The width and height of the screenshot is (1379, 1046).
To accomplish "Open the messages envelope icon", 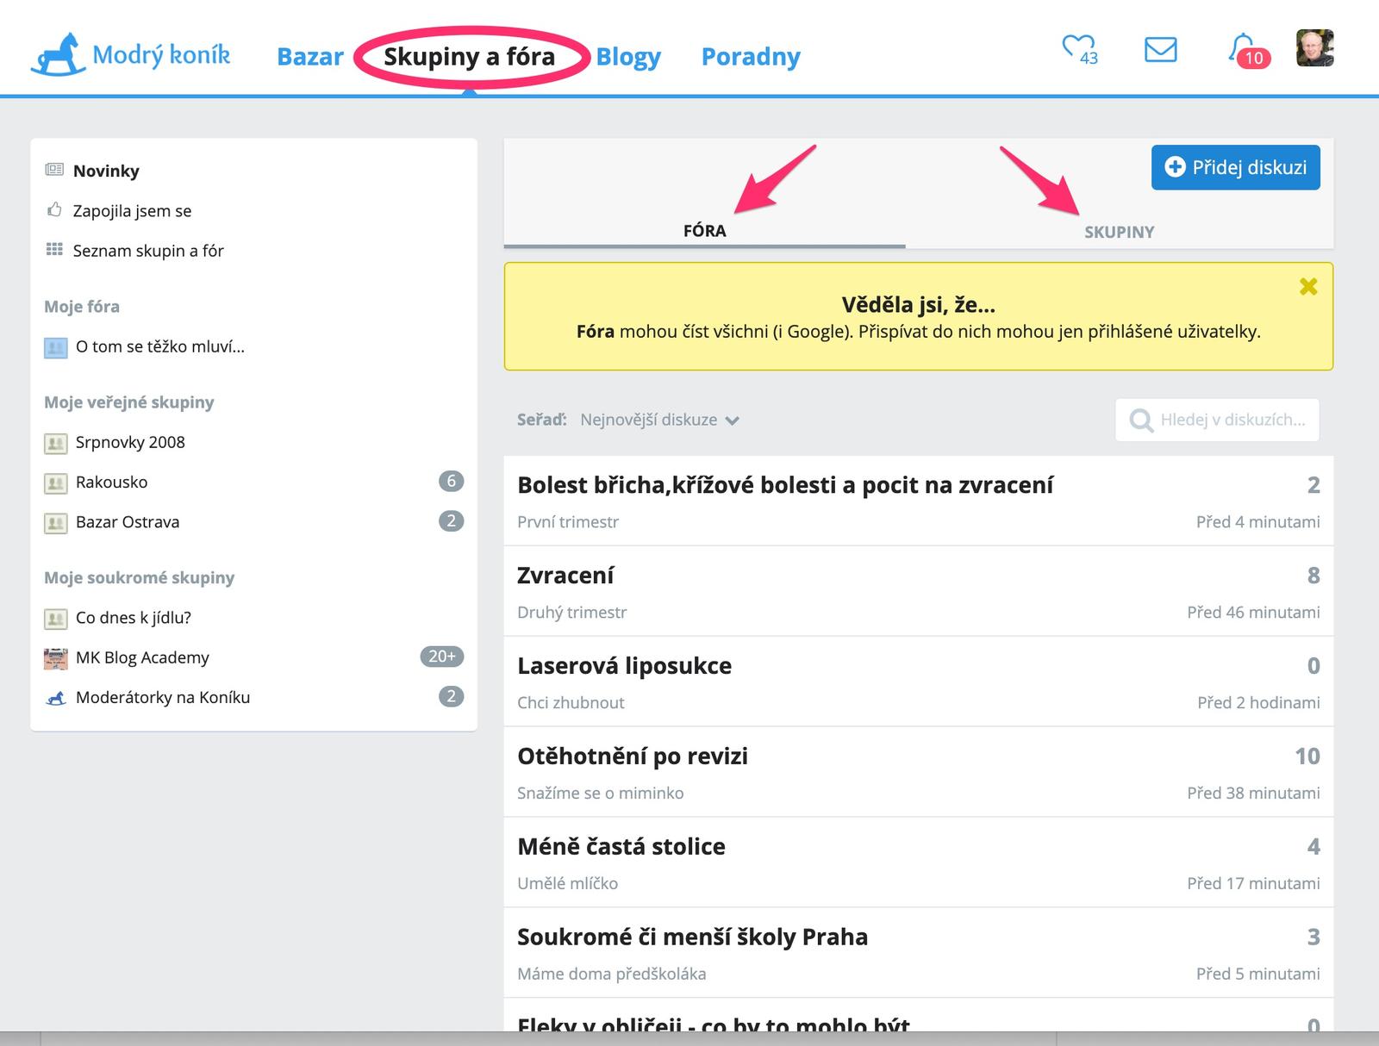I will [x=1160, y=49].
